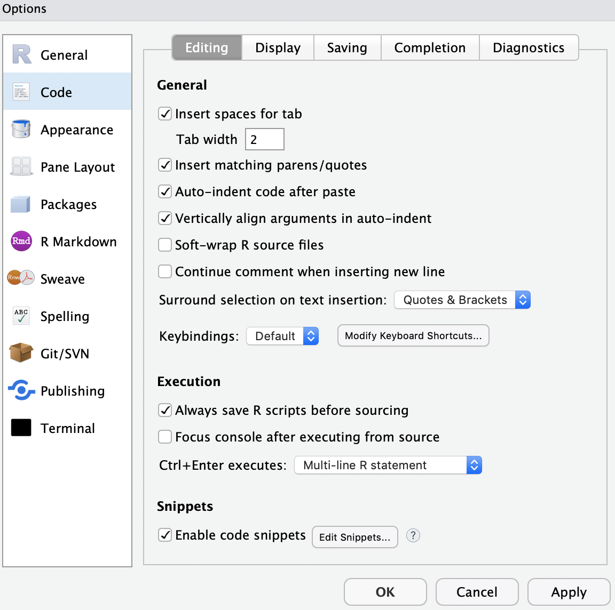Select Appearance label in options sidebar
This screenshot has width=615, height=610.
tap(77, 130)
